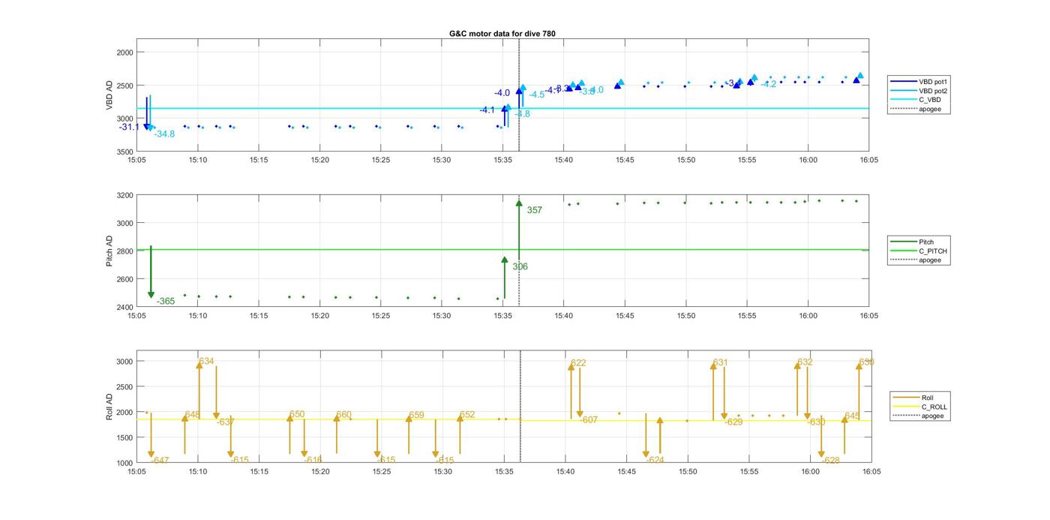Click the '660' roll annotation

point(343,415)
